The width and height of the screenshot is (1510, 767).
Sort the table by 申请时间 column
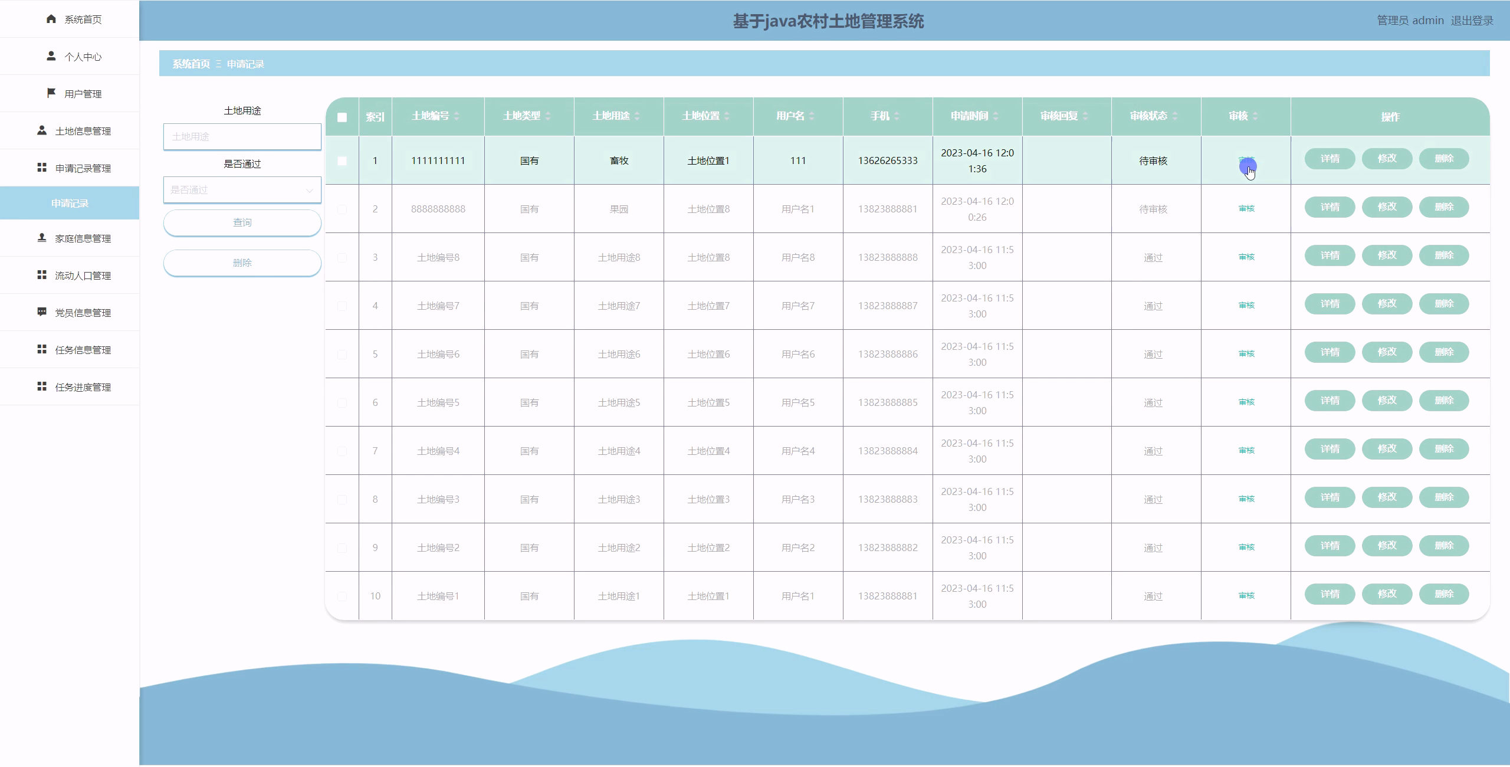click(x=997, y=116)
